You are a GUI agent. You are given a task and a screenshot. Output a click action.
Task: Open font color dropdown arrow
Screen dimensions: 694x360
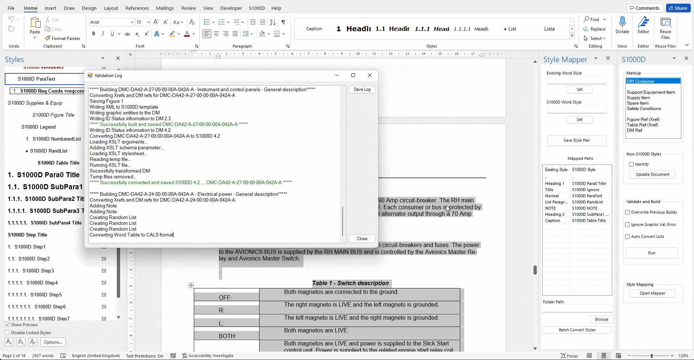(x=194, y=34)
